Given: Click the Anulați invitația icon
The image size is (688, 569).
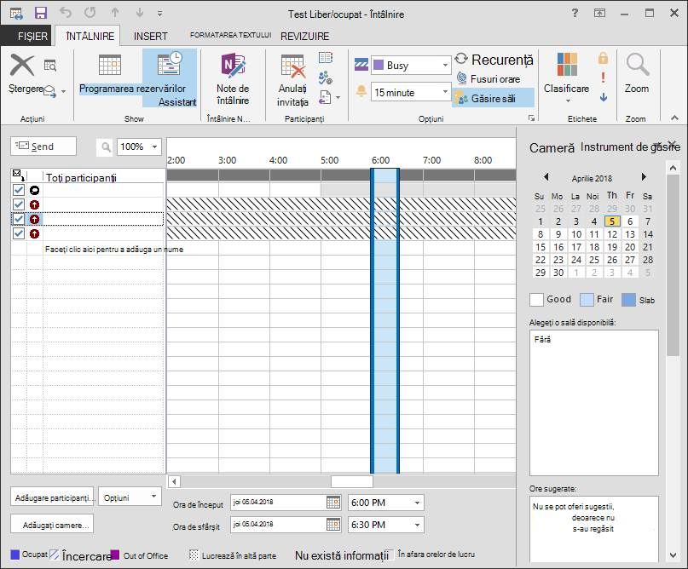Looking at the screenshot, I should click(x=292, y=66).
